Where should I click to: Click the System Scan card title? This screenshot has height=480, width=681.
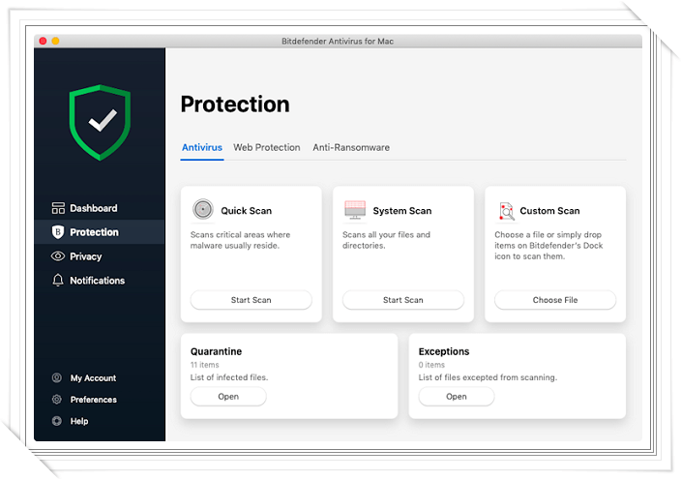[402, 211]
